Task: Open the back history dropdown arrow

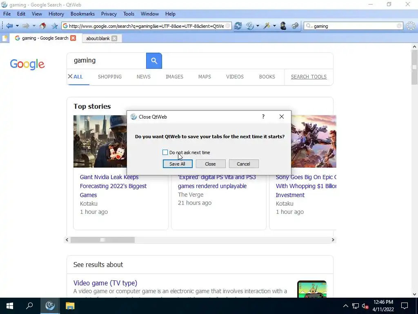Action: tap(17, 26)
